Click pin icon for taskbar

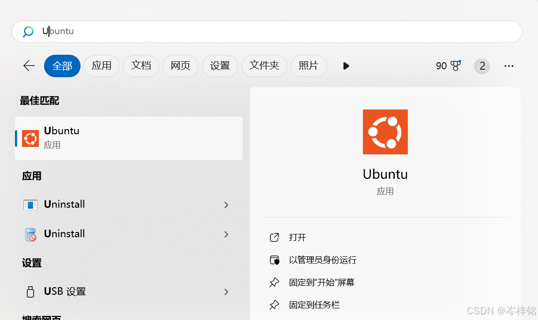coord(274,305)
